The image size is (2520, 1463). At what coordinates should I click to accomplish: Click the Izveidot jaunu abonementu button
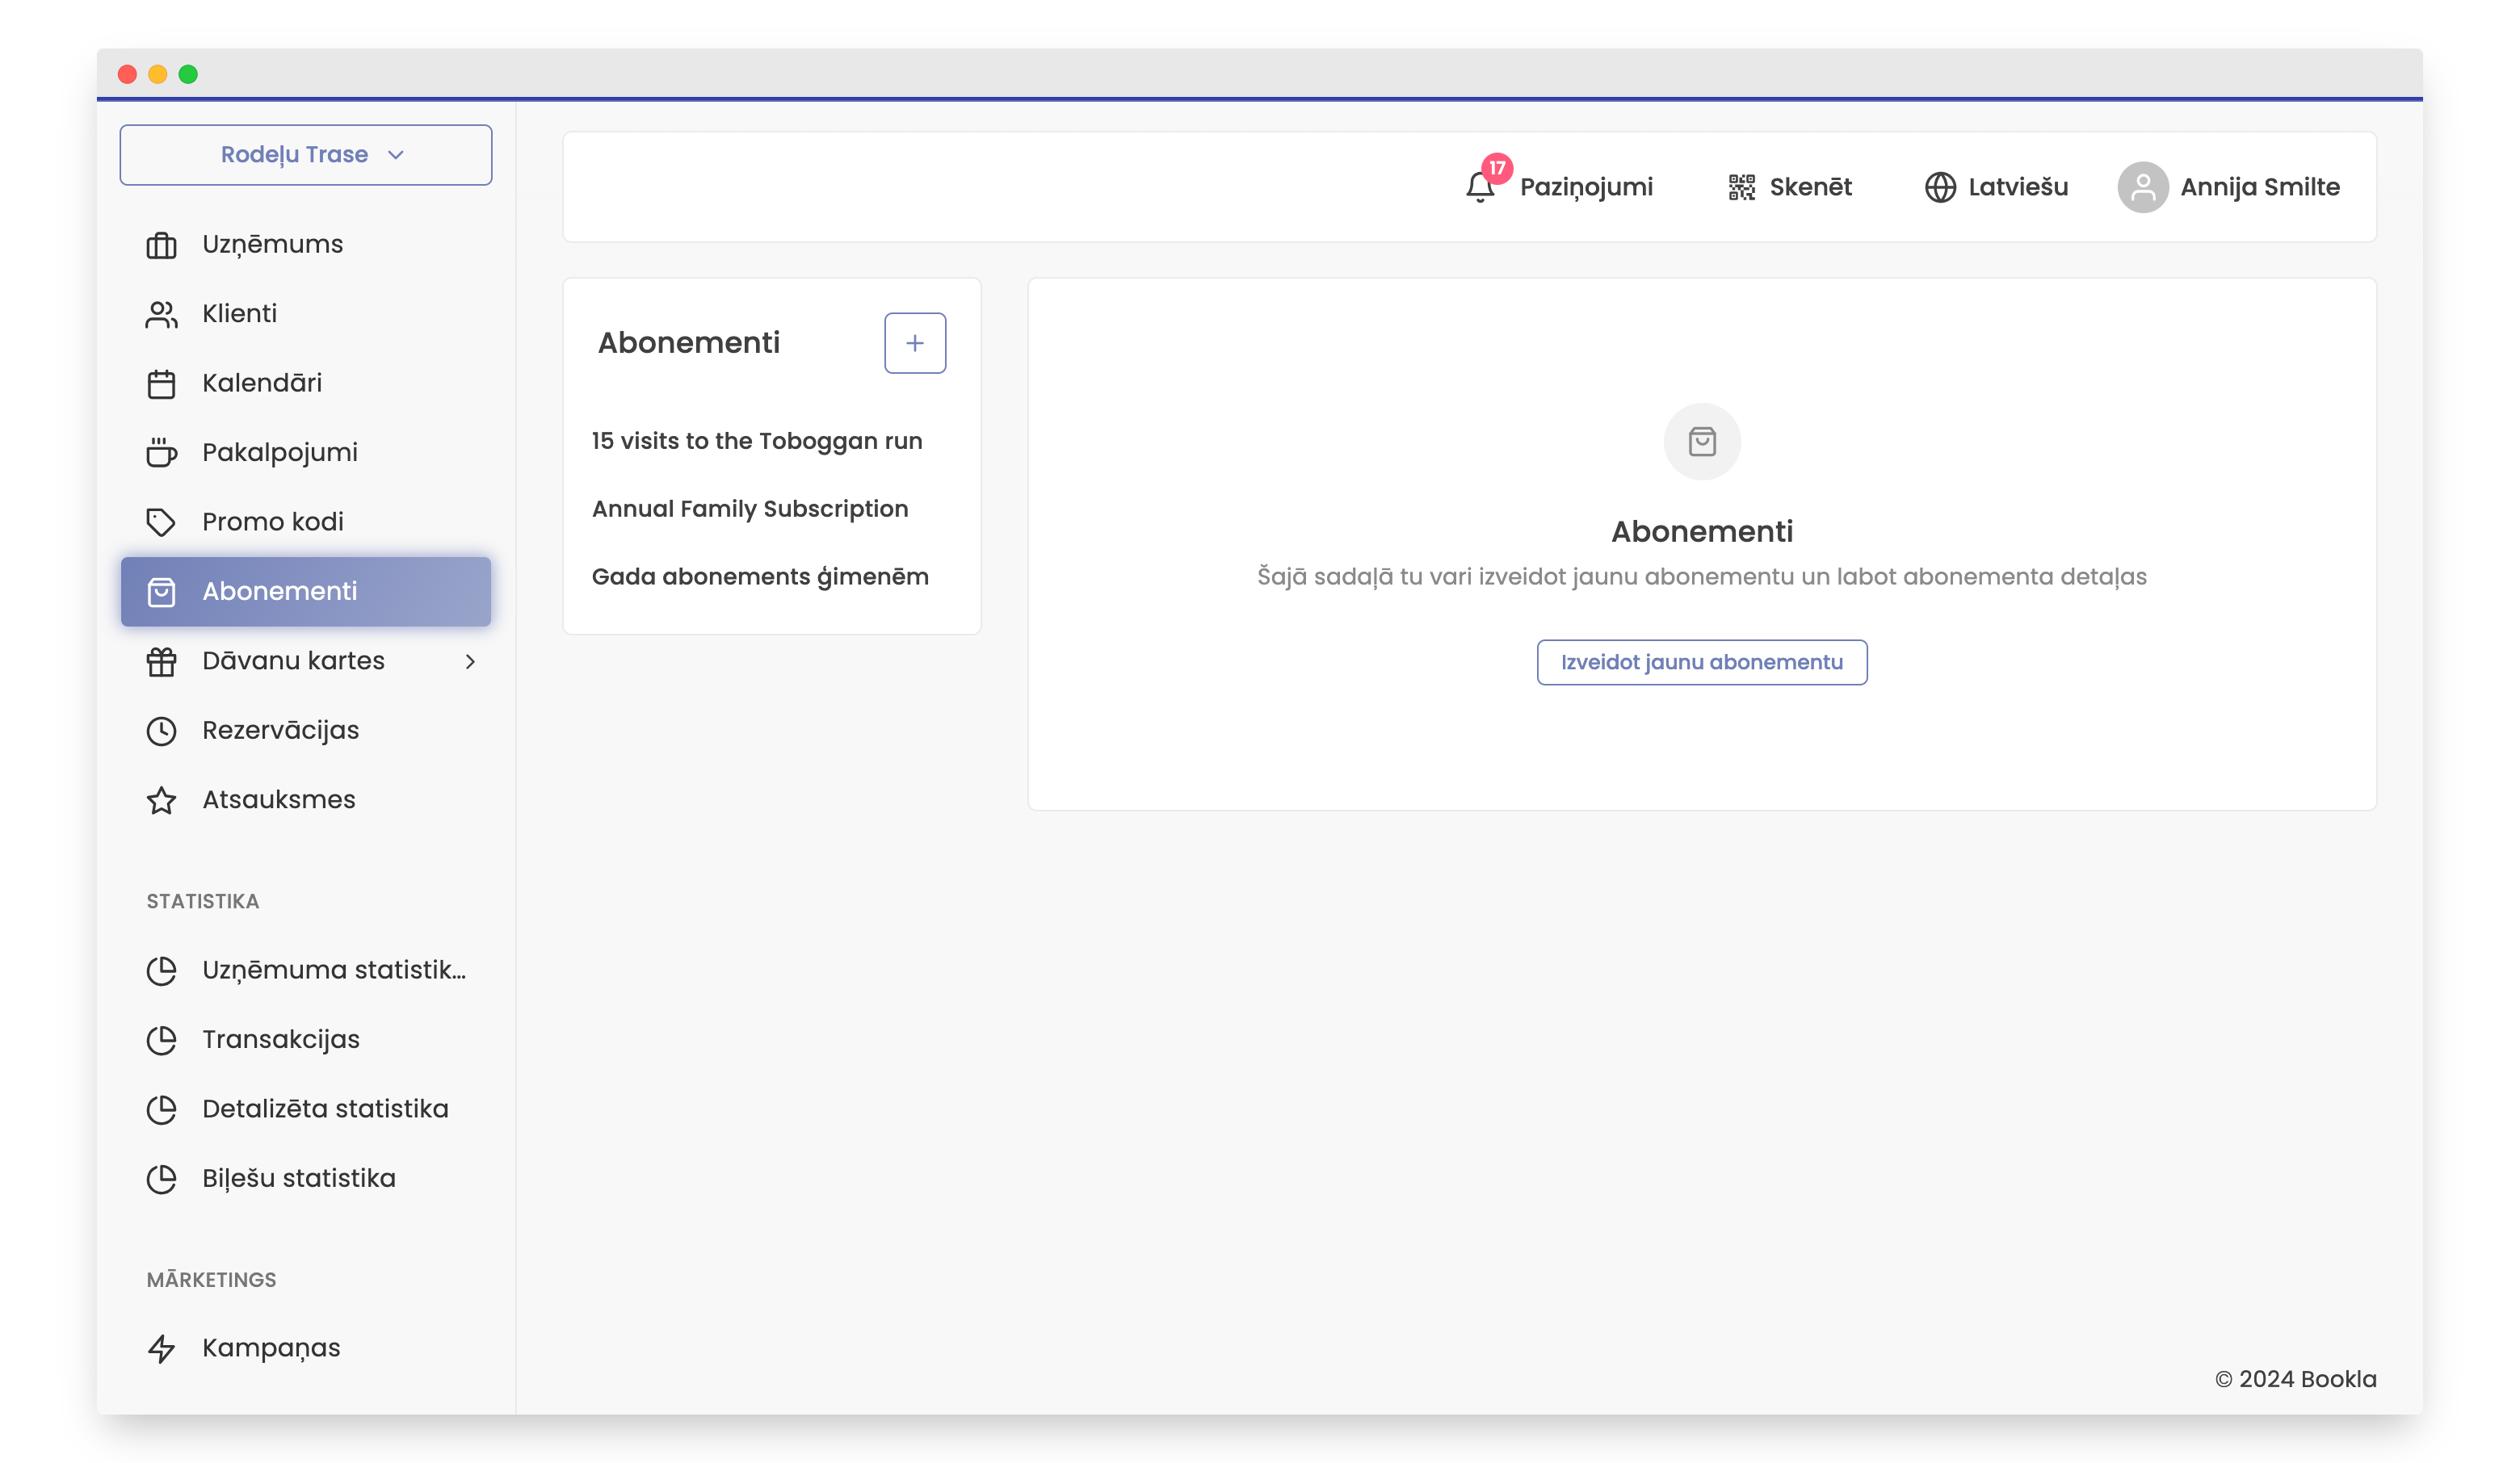click(x=1701, y=661)
